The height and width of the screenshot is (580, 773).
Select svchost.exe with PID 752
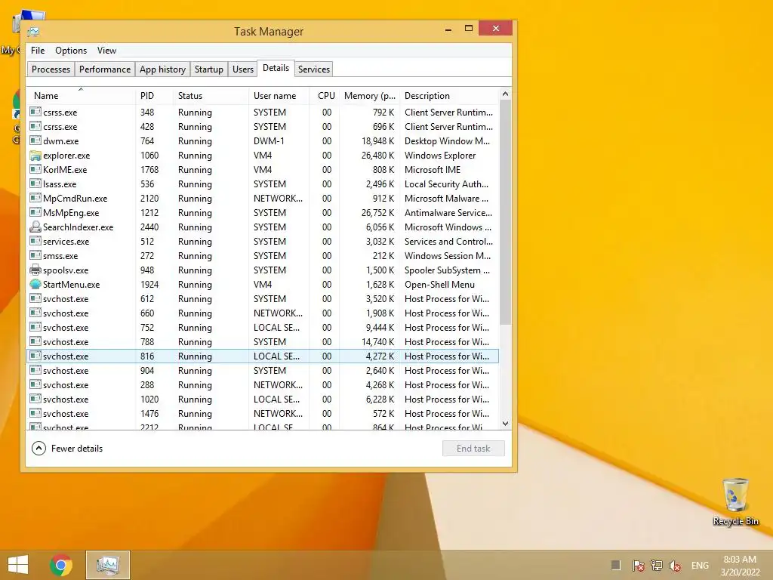tap(263, 328)
